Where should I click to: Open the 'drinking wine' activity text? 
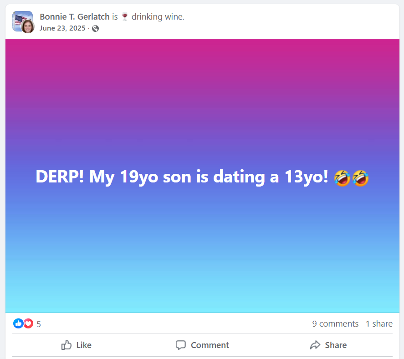point(157,17)
